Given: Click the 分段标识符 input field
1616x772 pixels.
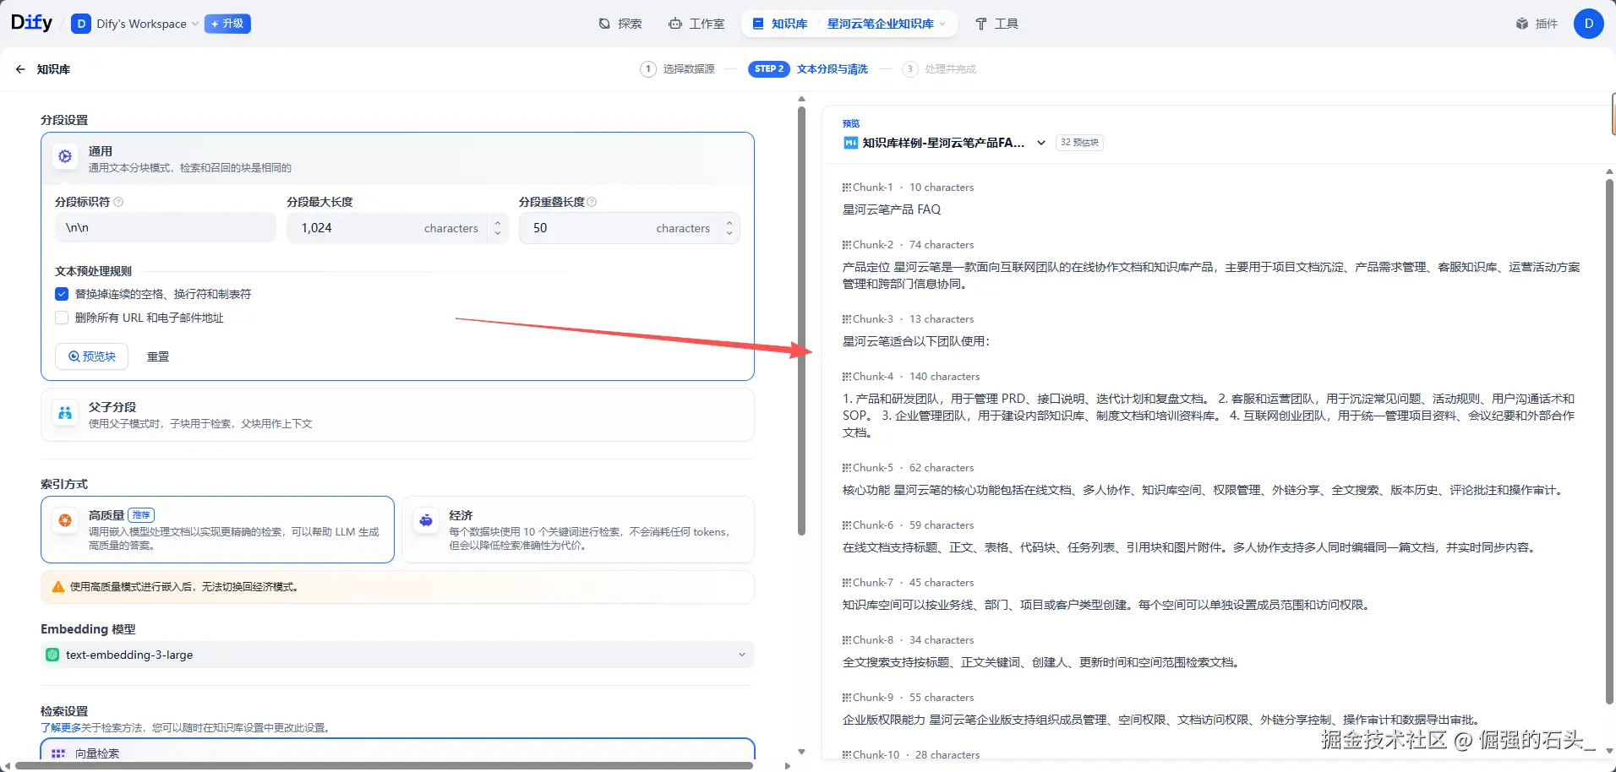Looking at the screenshot, I should 165,228.
